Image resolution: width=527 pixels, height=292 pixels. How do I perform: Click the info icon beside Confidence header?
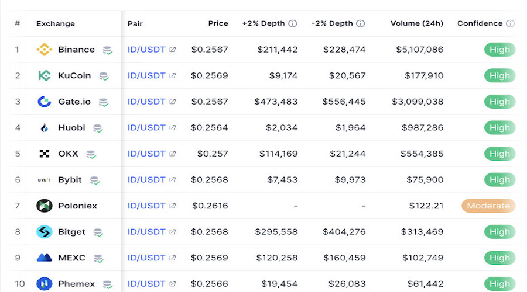510,23
